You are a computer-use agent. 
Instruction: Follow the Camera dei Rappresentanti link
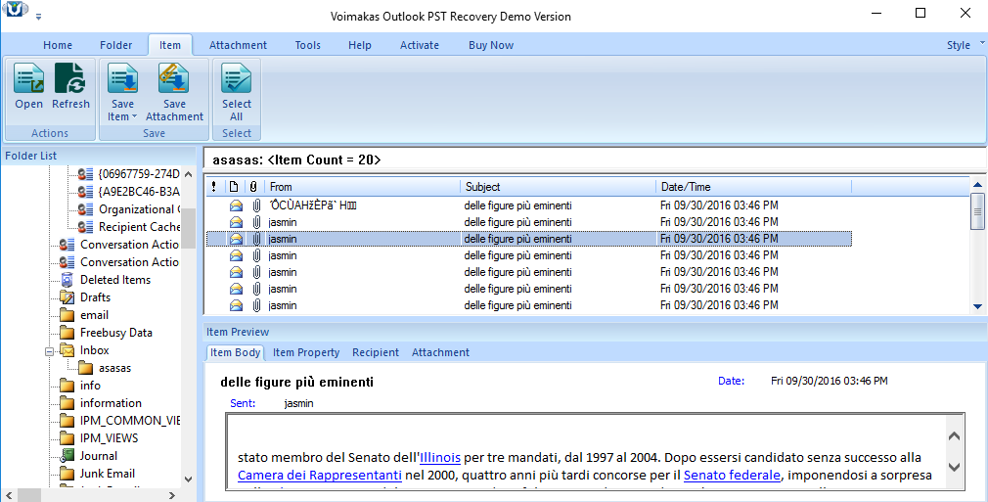pos(320,475)
